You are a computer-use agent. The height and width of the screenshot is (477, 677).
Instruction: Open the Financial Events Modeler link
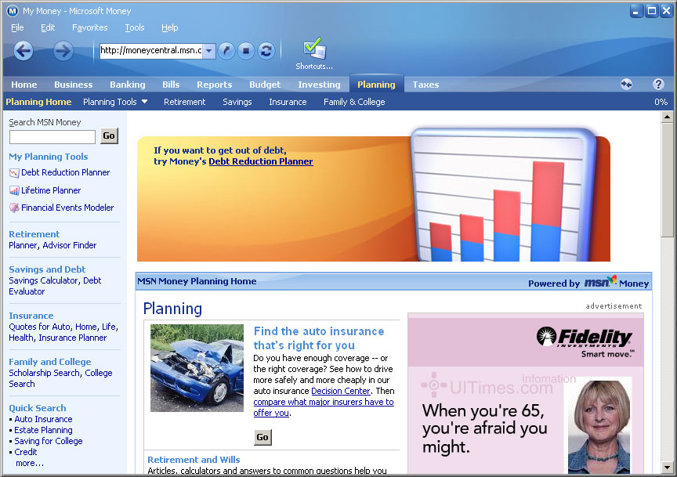click(67, 208)
